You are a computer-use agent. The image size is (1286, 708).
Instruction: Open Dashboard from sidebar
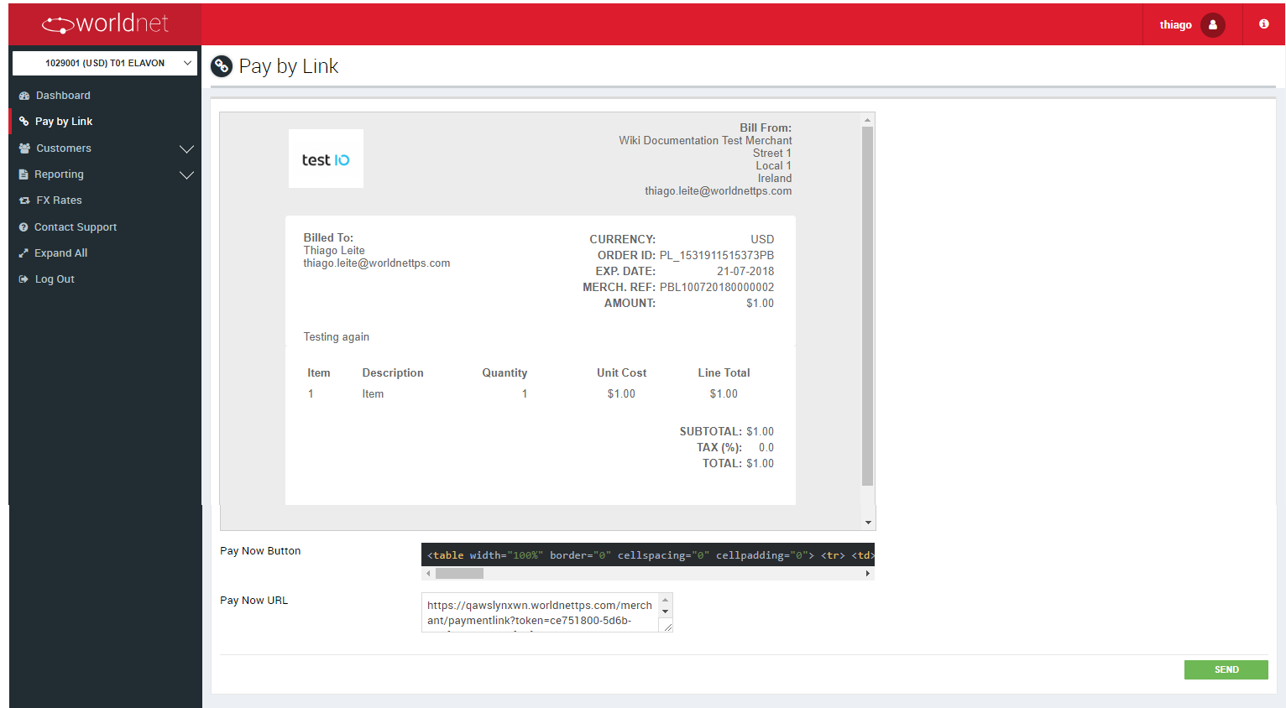tap(63, 96)
